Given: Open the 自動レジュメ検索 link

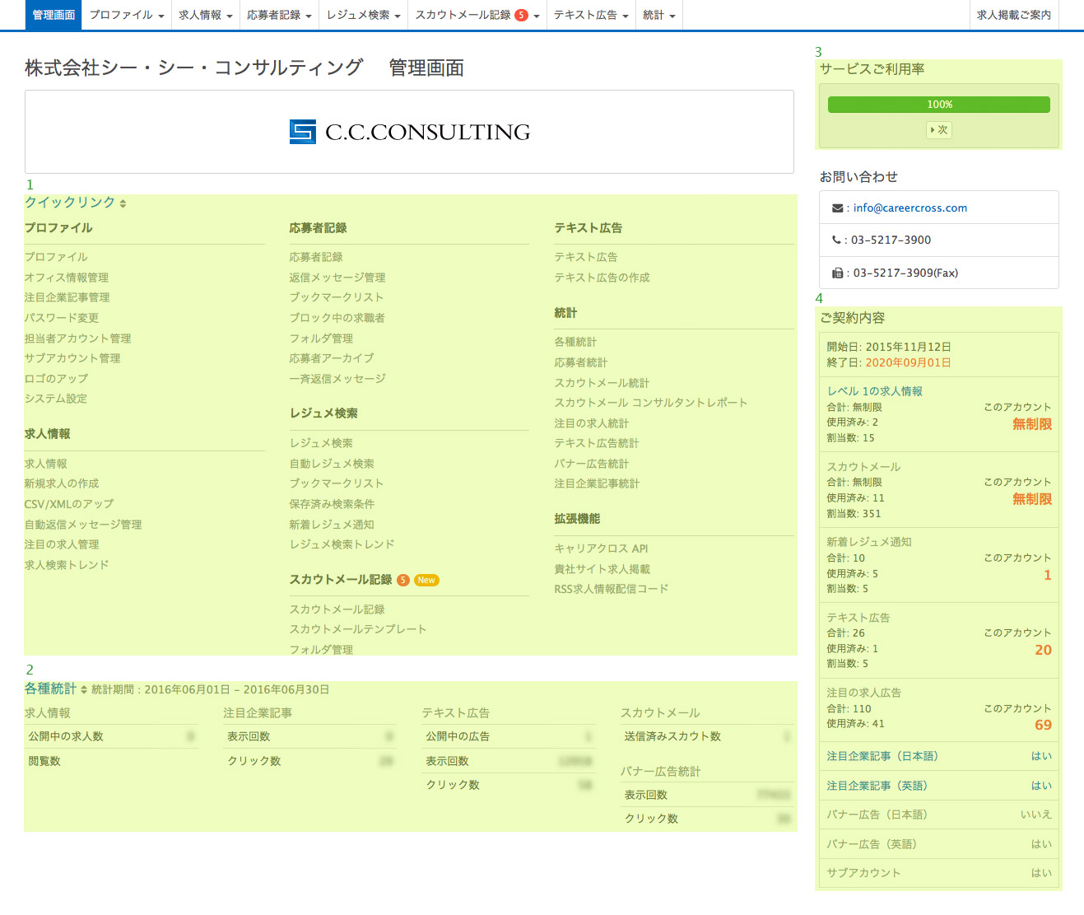Looking at the screenshot, I should click(332, 465).
